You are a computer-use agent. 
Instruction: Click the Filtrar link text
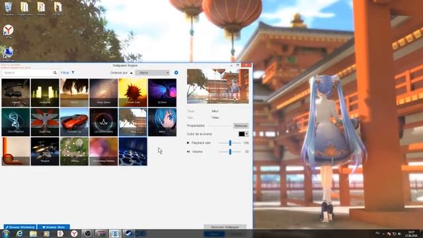(x=65, y=73)
